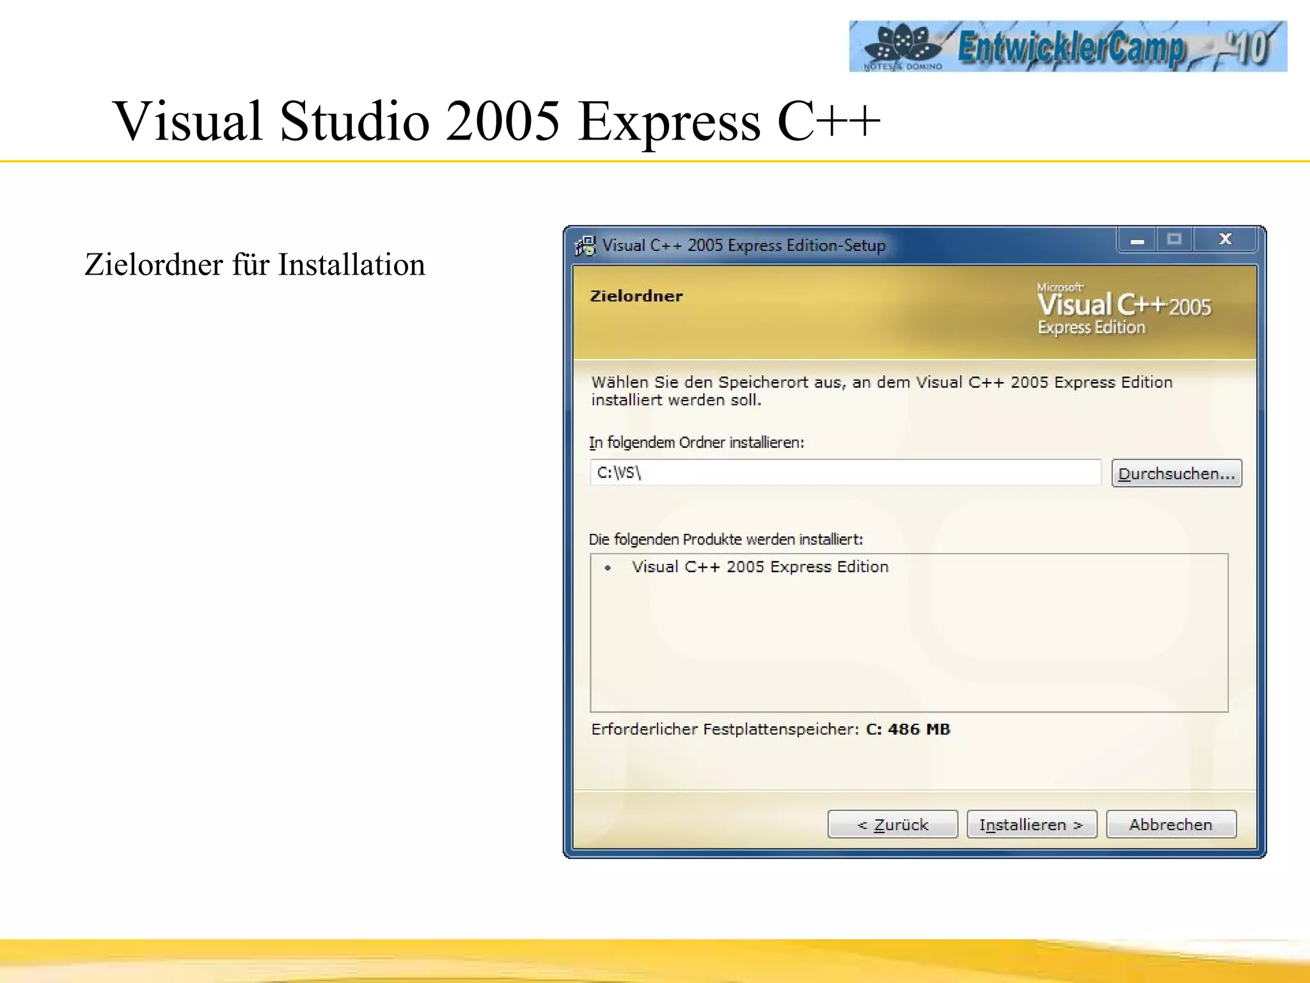Image resolution: width=1310 pixels, height=983 pixels.
Task: Click the Installieren > button
Action: (x=1032, y=824)
